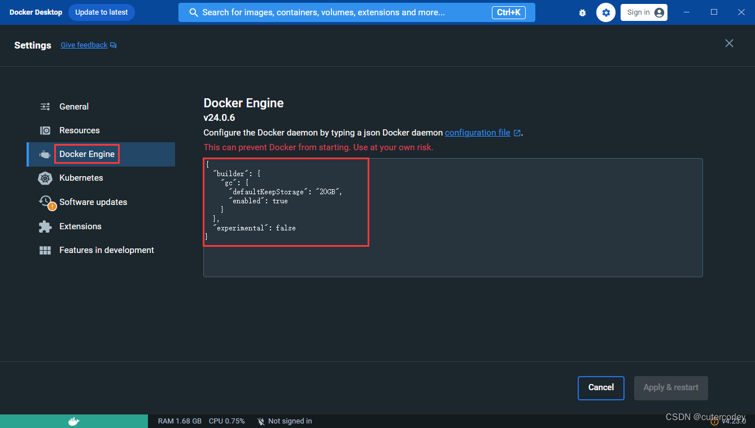Click the v24.0.6 version text
The height and width of the screenshot is (428, 755).
(219, 118)
